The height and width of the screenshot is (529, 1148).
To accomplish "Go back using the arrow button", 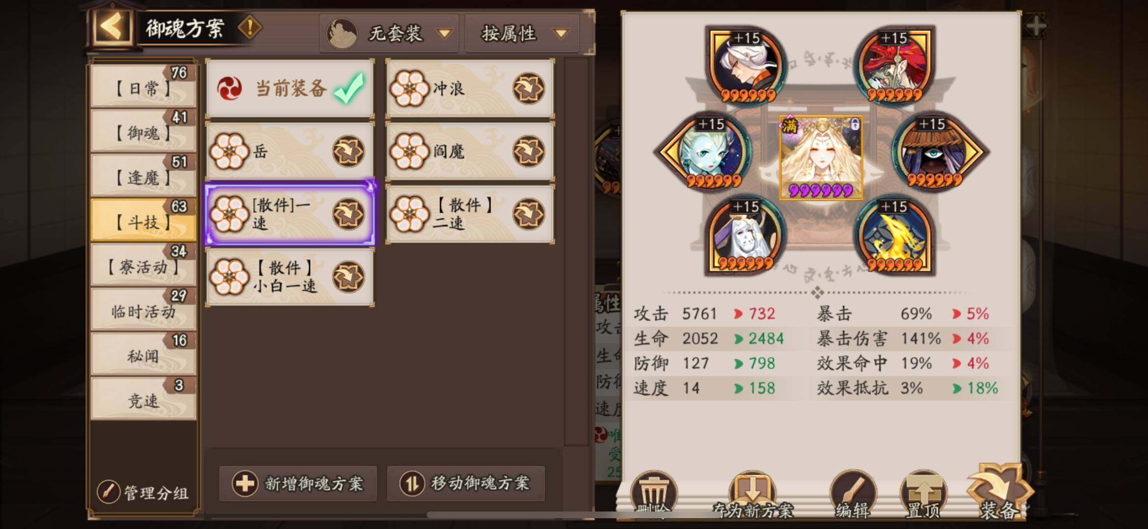I will [111, 26].
